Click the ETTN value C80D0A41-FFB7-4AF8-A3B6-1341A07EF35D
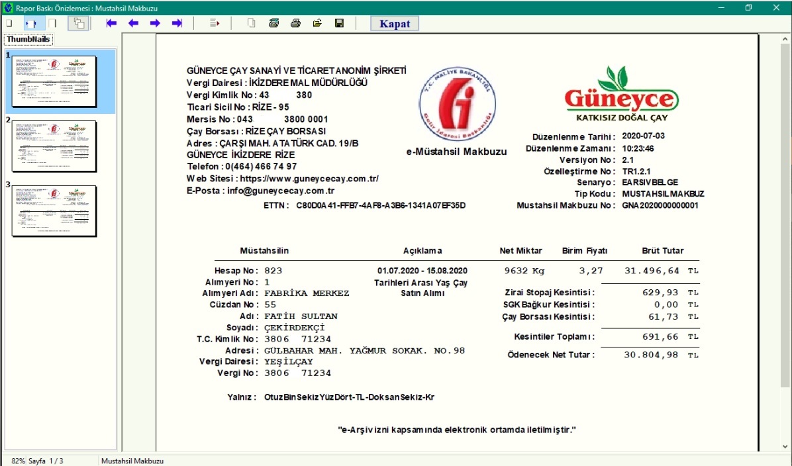This screenshot has height=466, width=792. coord(381,205)
